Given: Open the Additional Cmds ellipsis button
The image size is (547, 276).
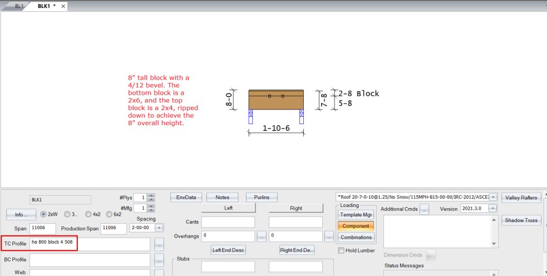Looking at the screenshot, I should pos(424,209).
